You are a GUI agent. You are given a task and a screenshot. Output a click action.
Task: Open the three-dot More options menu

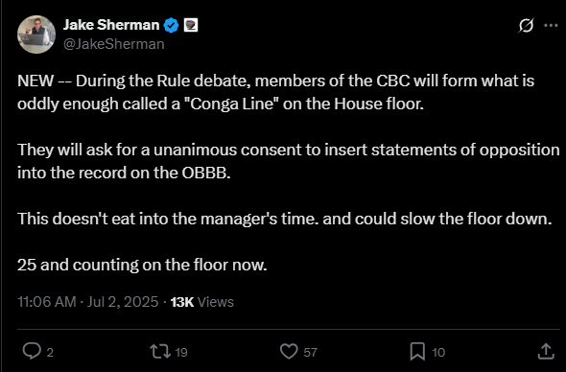tap(551, 25)
